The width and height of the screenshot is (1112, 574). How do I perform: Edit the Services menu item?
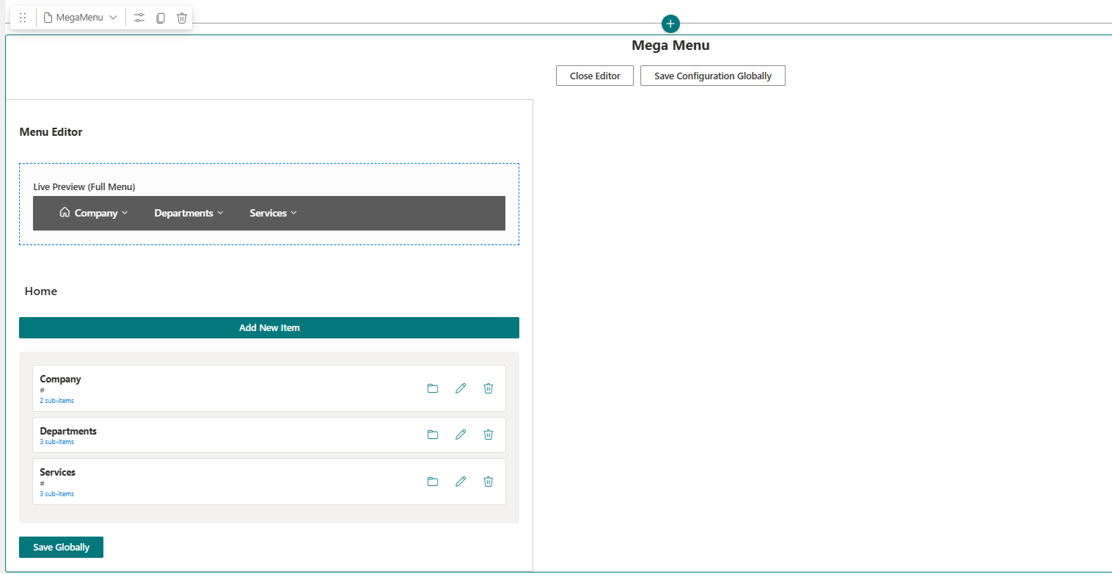461,482
